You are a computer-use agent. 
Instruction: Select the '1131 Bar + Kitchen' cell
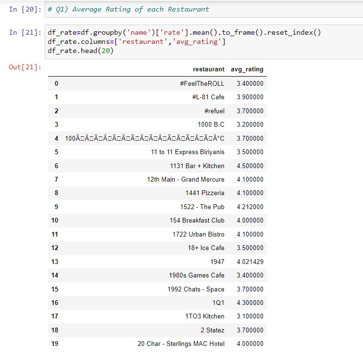point(197,166)
